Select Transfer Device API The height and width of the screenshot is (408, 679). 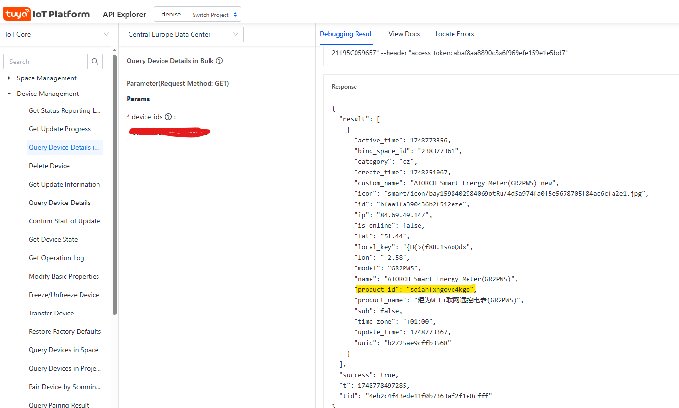coord(51,313)
